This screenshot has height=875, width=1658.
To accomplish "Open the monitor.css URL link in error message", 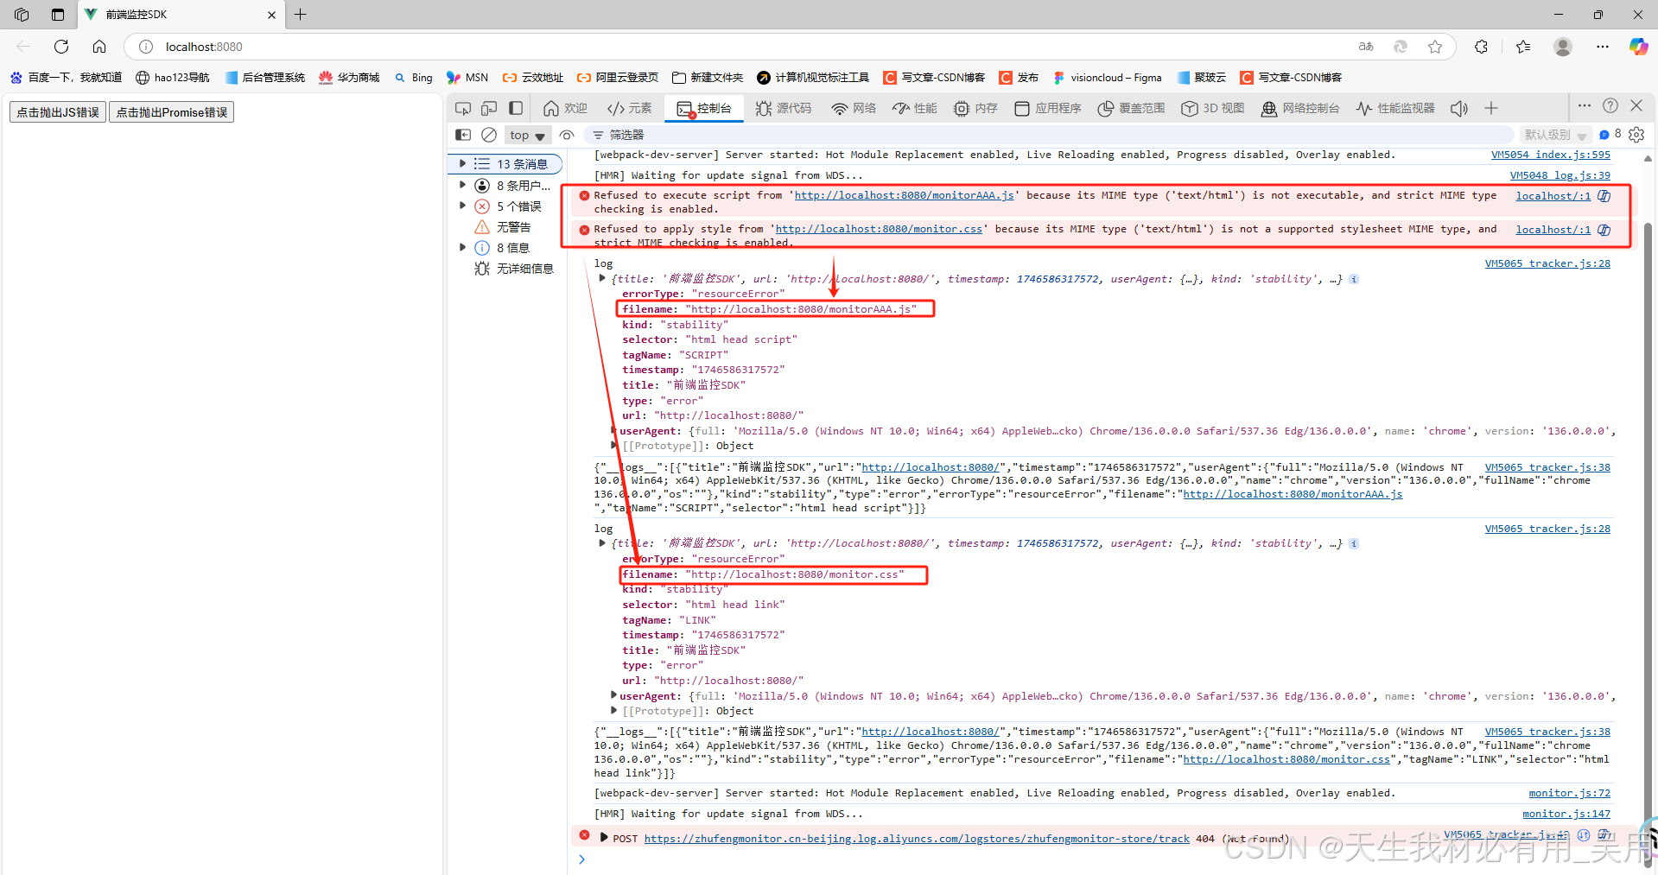I will click(879, 229).
